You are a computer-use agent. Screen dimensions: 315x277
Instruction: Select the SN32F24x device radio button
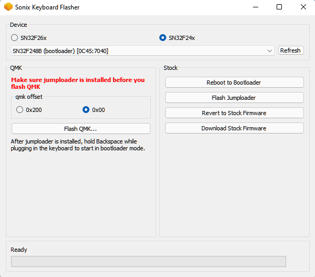(x=162, y=38)
